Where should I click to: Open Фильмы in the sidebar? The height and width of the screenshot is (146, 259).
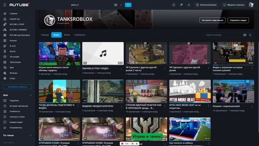[13, 73]
